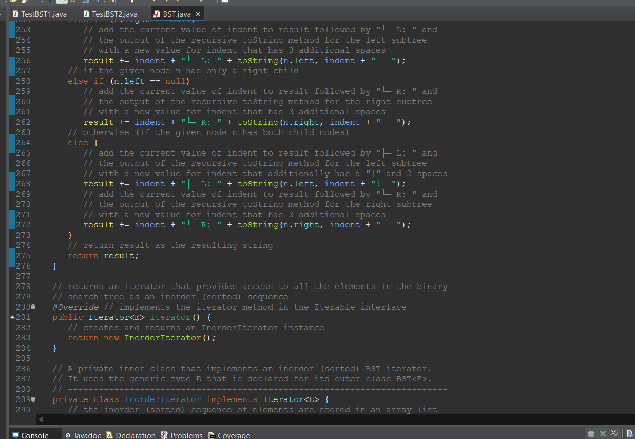Screen dimensions: 635x439
Task: Click the Open Console icon at bottom right
Action: tap(630, 434)
